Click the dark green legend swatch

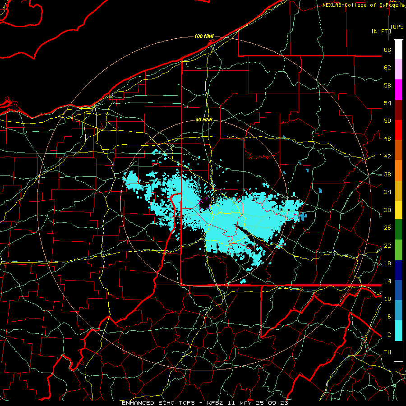click(x=398, y=230)
